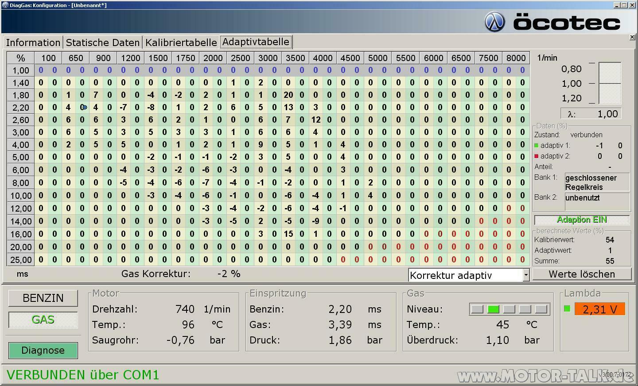The width and height of the screenshot is (638, 386).
Task: Select the 100 rpm column header
Action: click(x=48, y=58)
